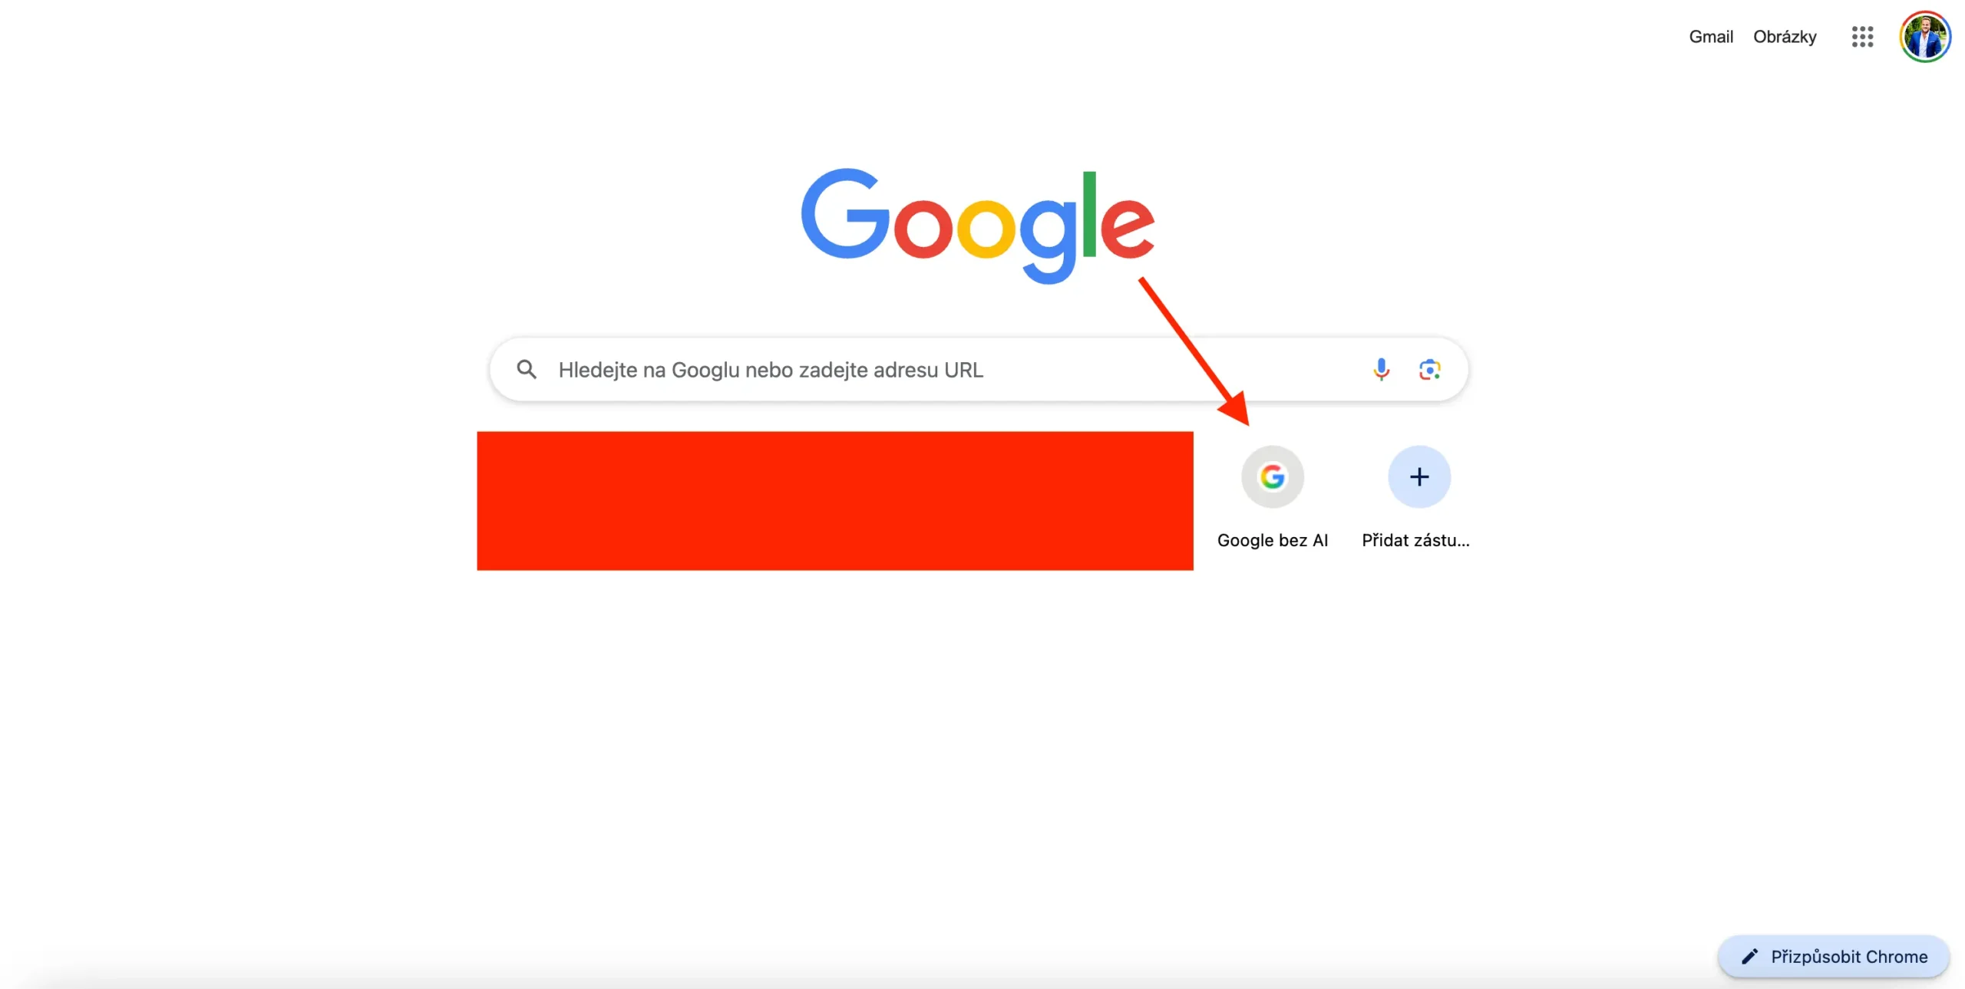The image size is (1965, 989).
Task: Click the yellow letter o of logo
Action: coord(986,227)
